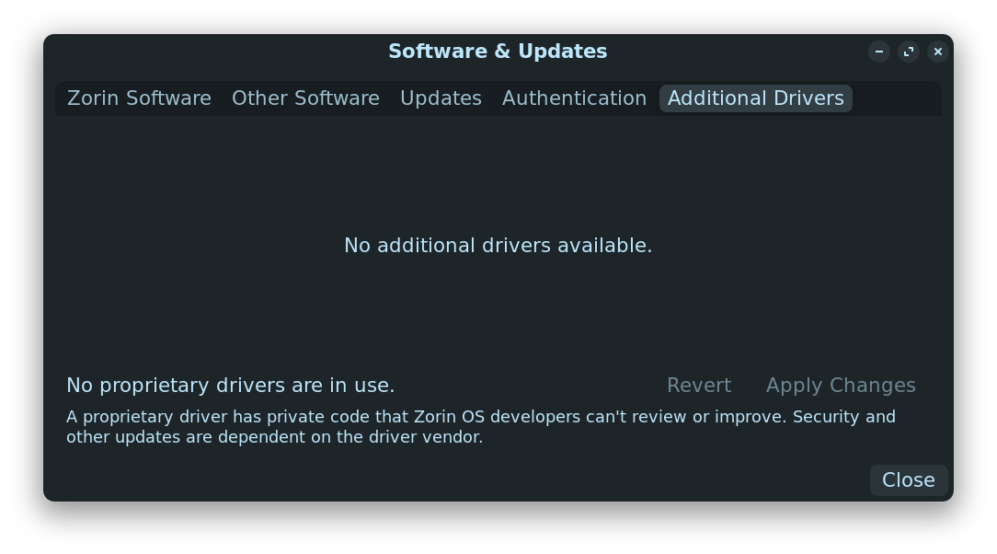This screenshot has height=554, width=997.
Task: Close the window using the titlebar X
Action: coord(938,52)
